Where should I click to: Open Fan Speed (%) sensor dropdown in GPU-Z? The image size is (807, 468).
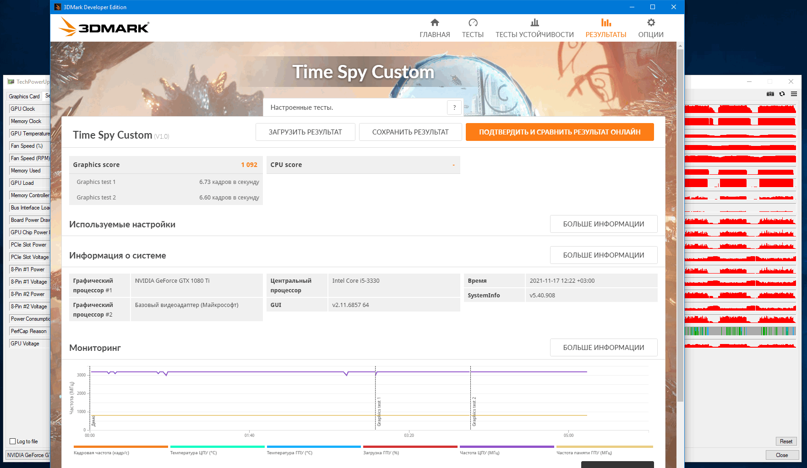point(29,146)
